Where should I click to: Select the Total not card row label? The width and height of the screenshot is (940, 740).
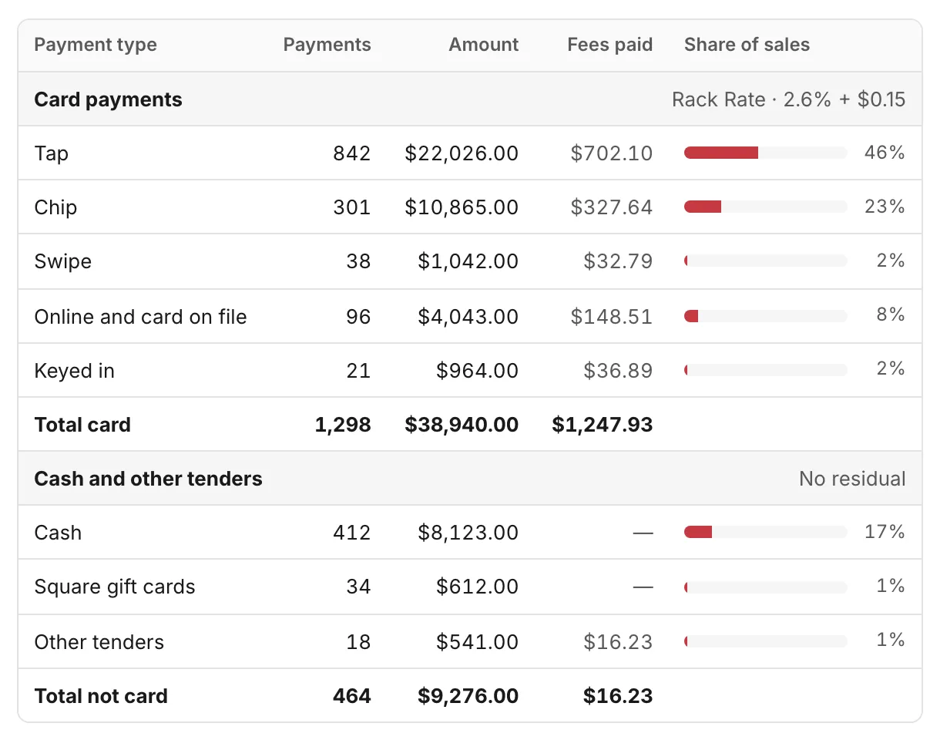tap(101, 696)
